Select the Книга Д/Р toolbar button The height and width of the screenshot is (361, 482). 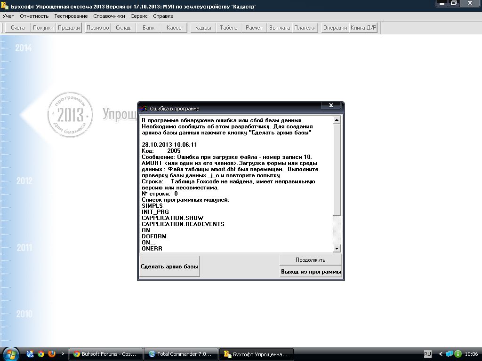point(363,28)
